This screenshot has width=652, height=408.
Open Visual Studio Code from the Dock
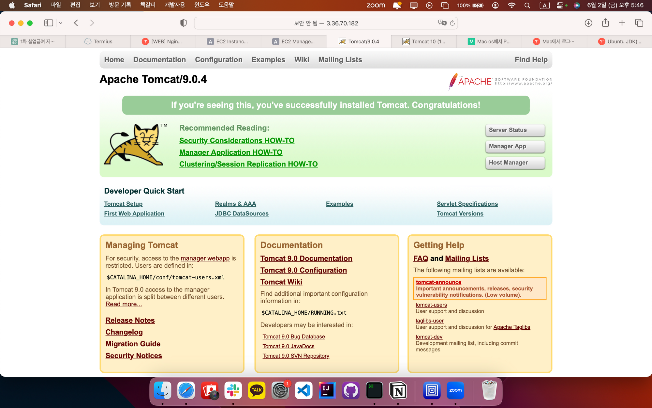304,390
